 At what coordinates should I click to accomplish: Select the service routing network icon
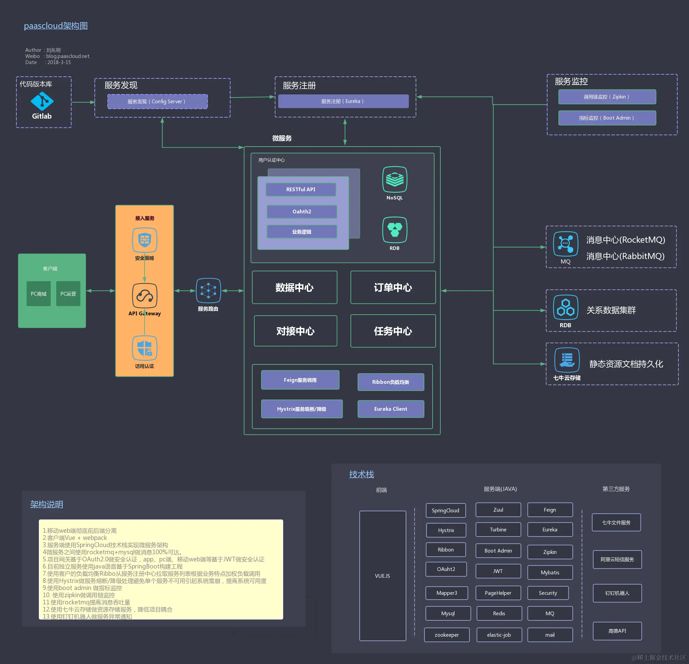point(208,290)
